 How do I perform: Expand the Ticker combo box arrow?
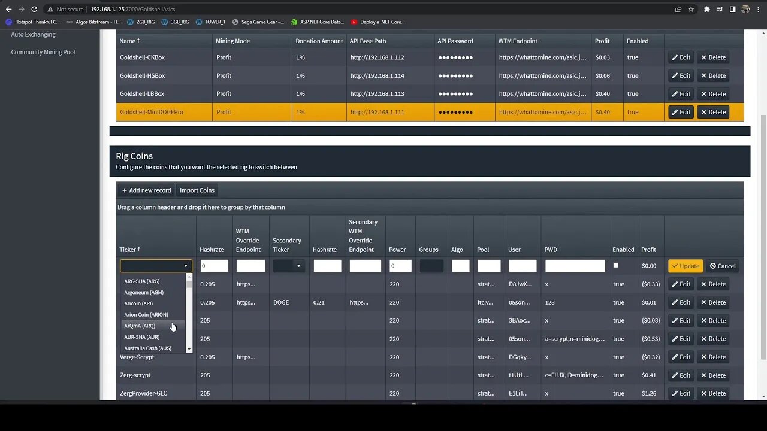(x=186, y=266)
